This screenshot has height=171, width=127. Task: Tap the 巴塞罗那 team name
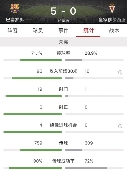(15, 20)
